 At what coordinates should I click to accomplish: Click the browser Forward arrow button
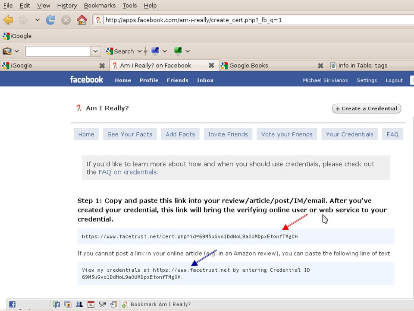point(24,20)
